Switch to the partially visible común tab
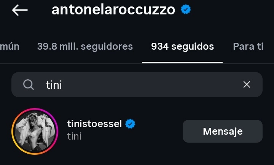This screenshot has height=165, width=274. 10,47
